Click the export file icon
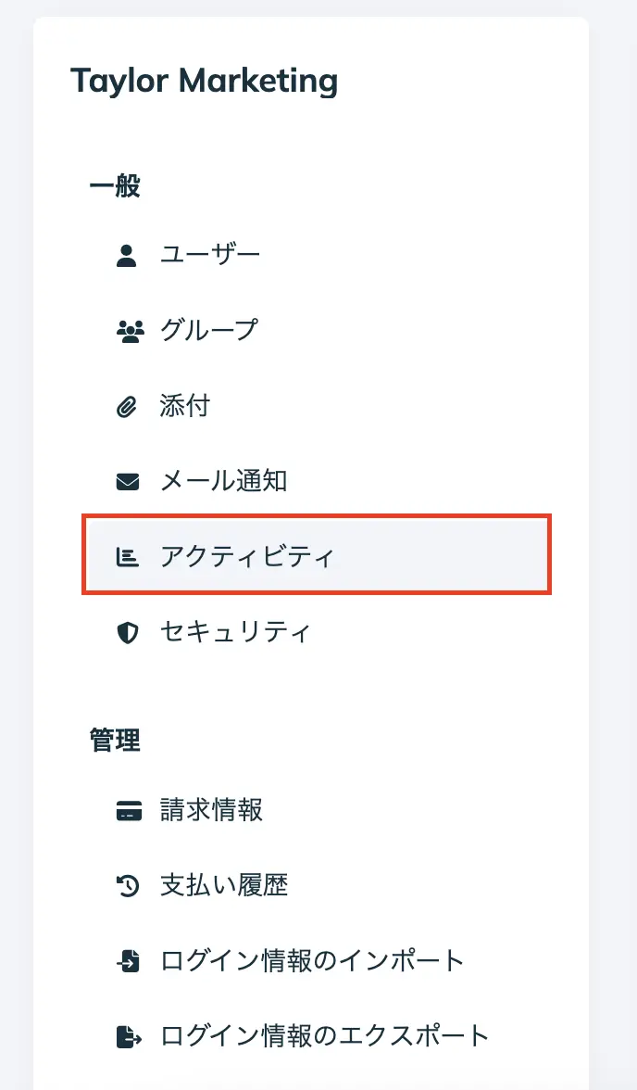The width and height of the screenshot is (637, 1090). pos(128,1036)
